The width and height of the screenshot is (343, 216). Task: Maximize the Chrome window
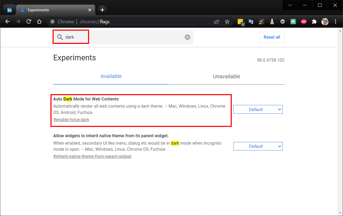[320, 5]
